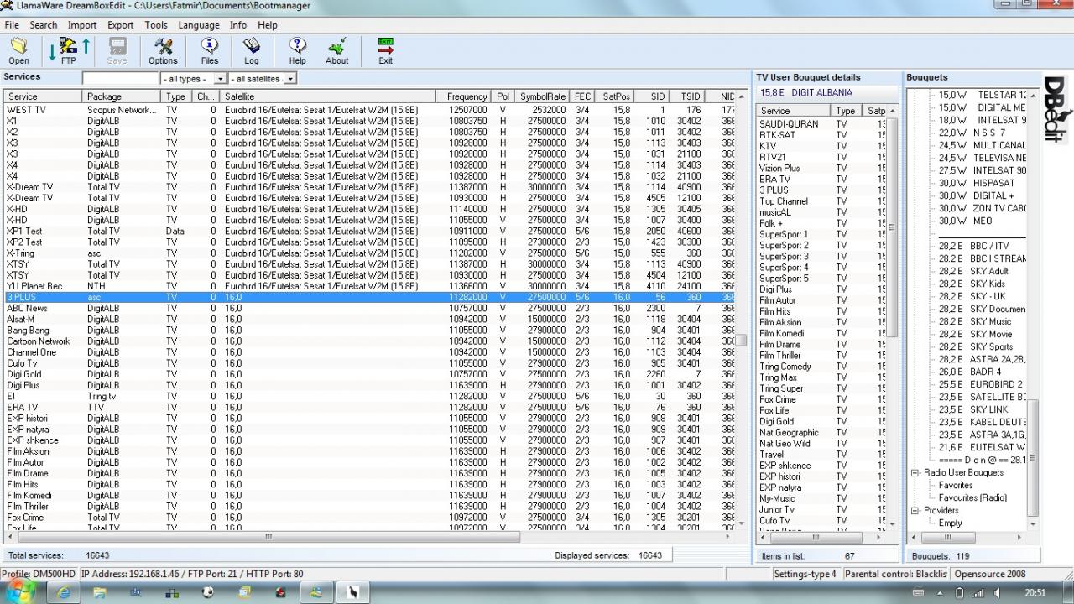
Task: Click the services list vertical scrollbar thumb
Action: 741,341
